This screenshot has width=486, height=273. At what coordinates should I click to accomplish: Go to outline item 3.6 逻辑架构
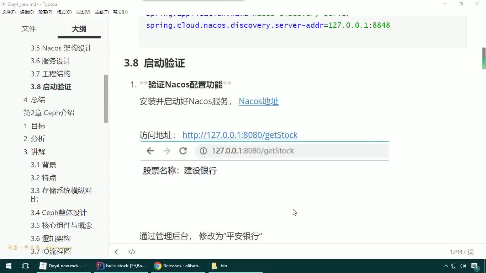click(51, 239)
